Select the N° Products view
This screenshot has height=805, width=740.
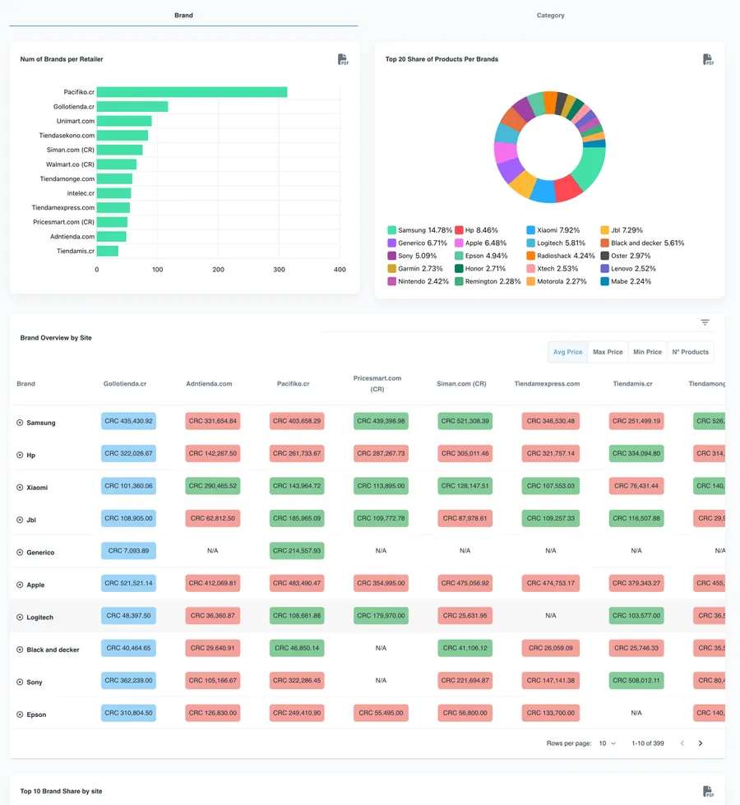(x=690, y=352)
